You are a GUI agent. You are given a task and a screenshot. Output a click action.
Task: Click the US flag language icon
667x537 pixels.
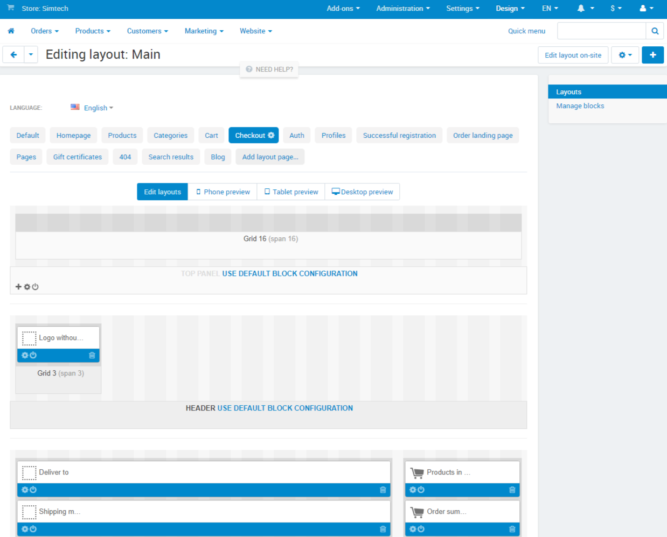(75, 107)
